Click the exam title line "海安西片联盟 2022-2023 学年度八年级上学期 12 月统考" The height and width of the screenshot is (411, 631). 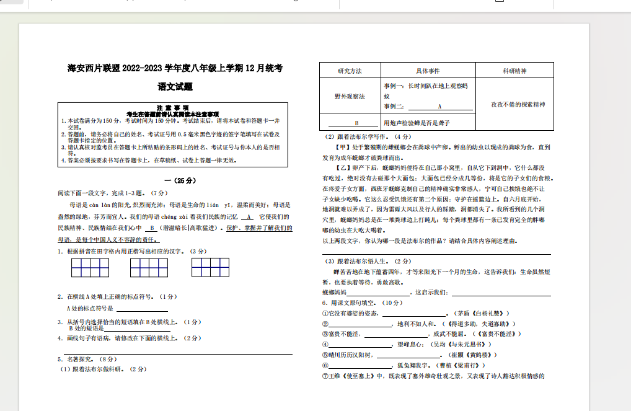[x=175, y=68]
